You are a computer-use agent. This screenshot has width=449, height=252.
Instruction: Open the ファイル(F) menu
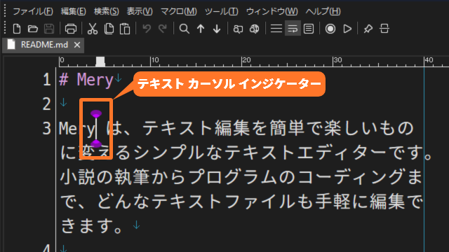(x=33, y=11)
